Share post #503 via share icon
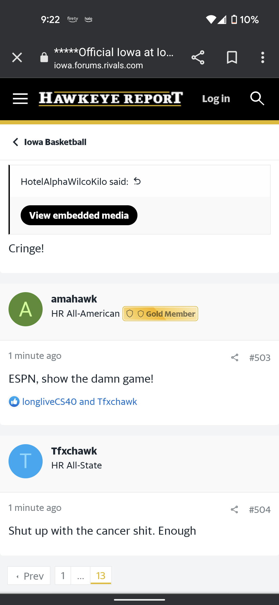This screenshot has width=279, height=605. click(x=235, y=358)
